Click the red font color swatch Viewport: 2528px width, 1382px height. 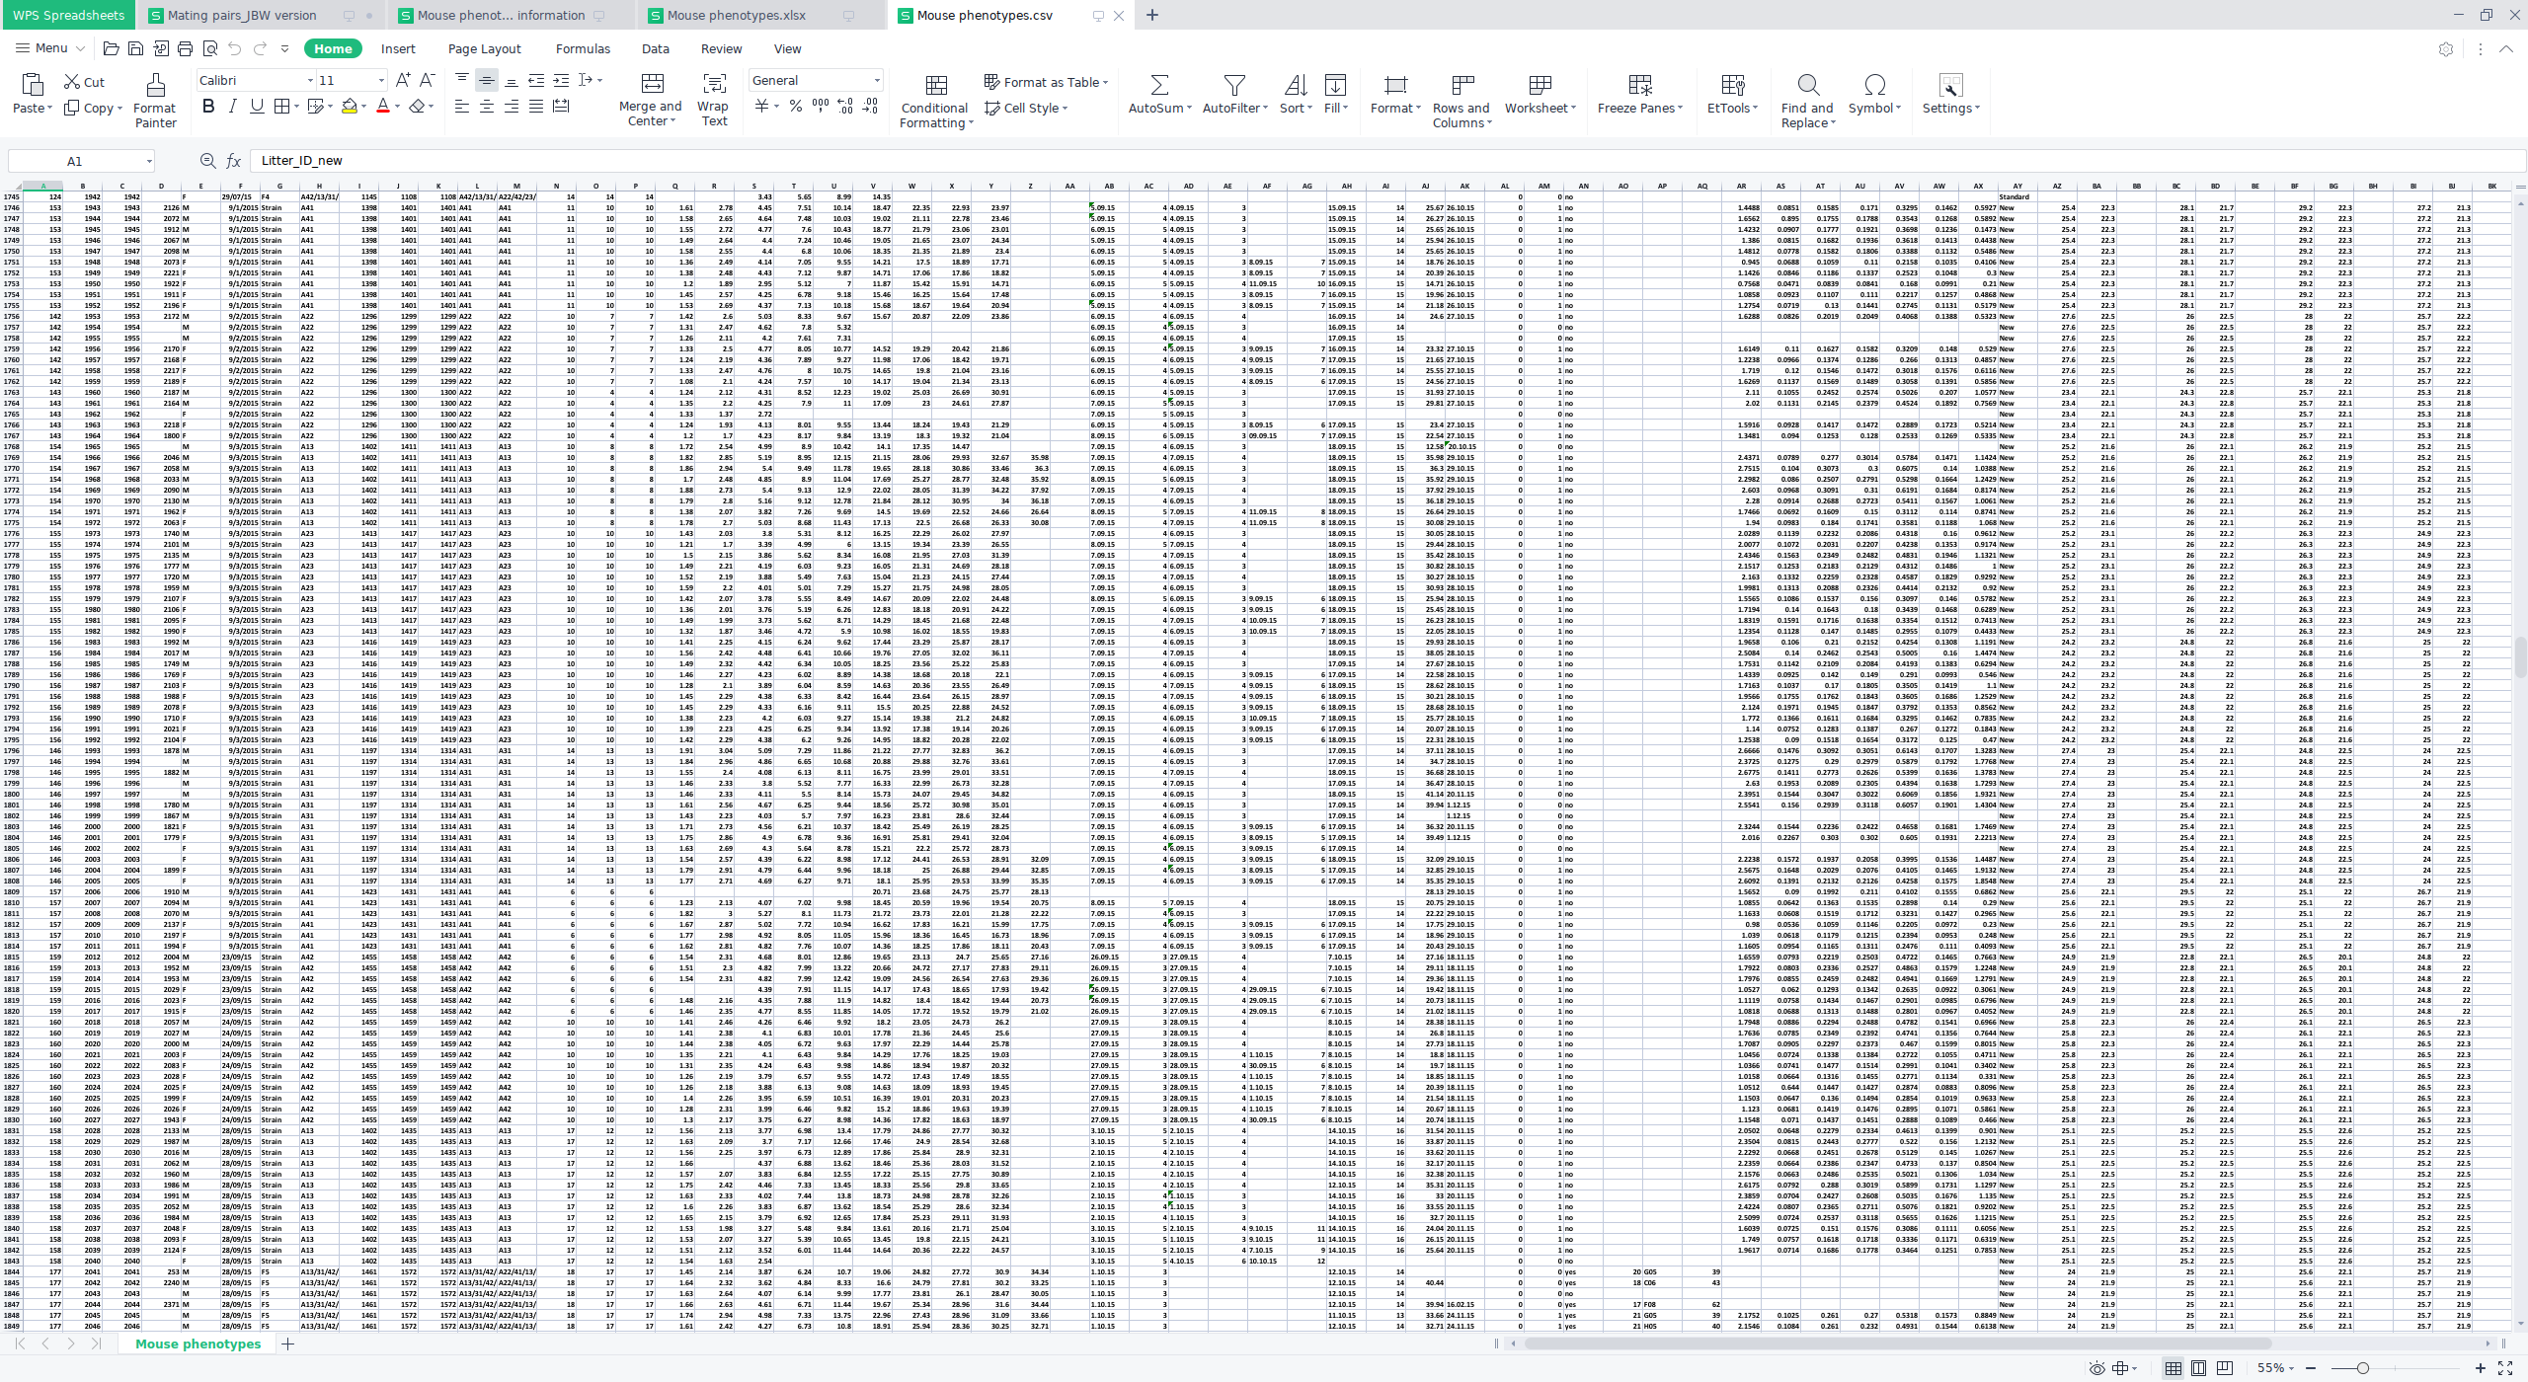[x=383, y=107]
